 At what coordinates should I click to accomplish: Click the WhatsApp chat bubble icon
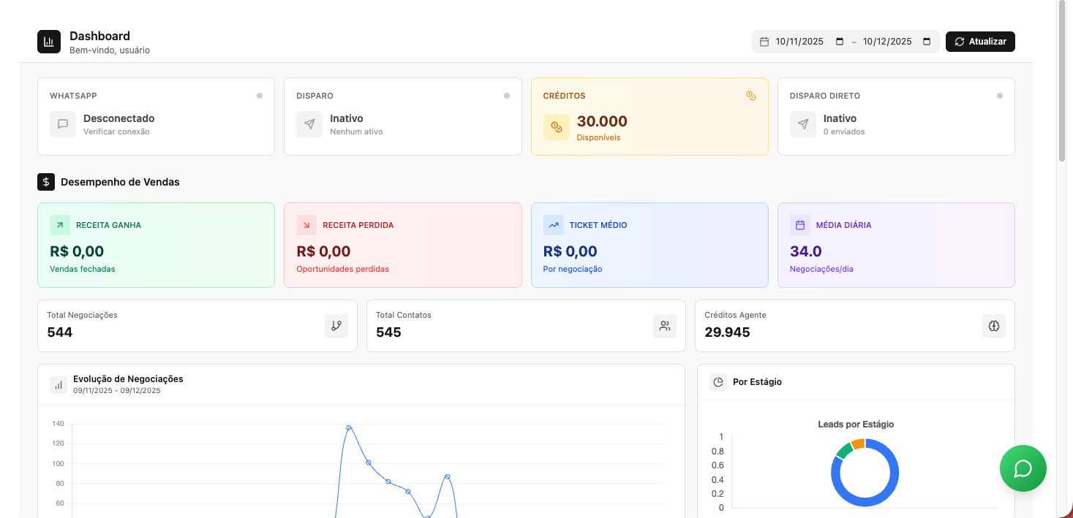(x=63, y=124)
